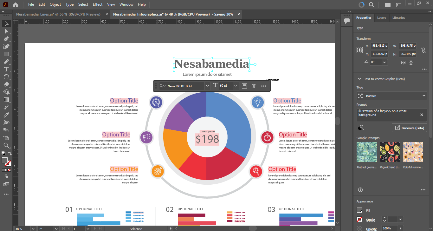The image size is (433, 231).
Task: Click the Flip Horizontally icon in Transform
Action: click(403, 63)
